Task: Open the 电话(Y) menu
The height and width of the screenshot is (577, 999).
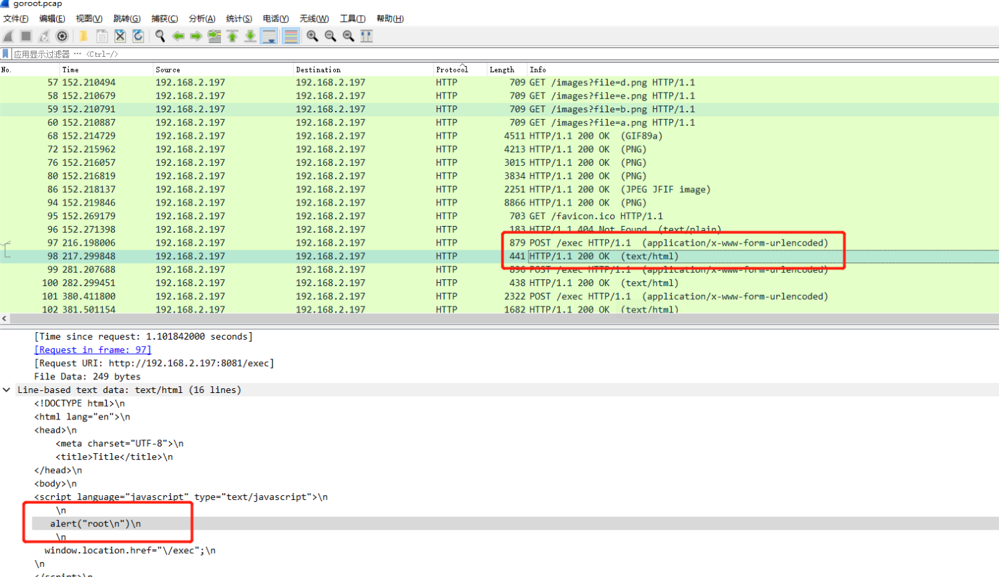Action: tap(276, 19)
